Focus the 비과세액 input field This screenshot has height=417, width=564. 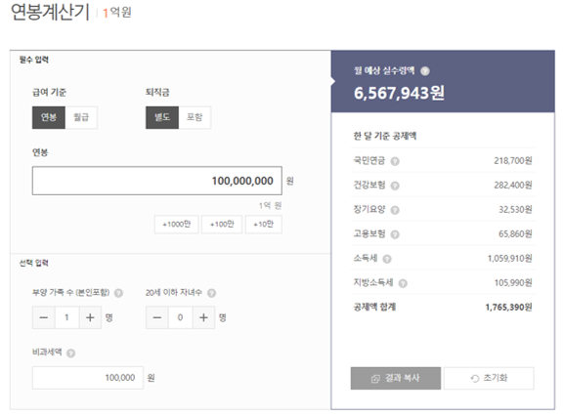88,378
